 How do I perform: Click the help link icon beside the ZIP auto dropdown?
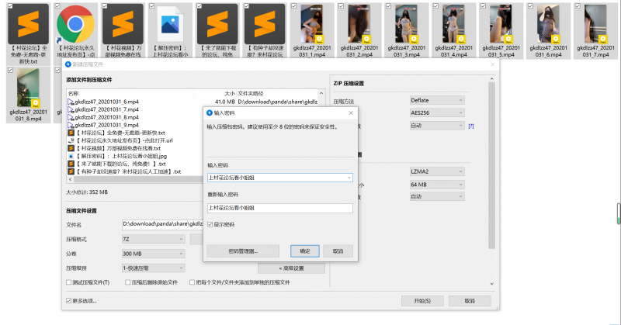tap(471, 126)
